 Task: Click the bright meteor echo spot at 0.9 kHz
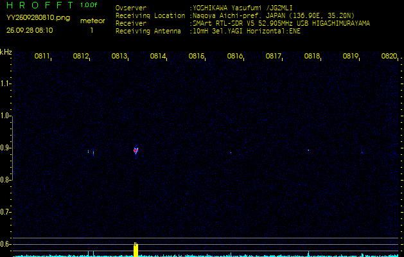[136, 150]
